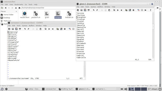162x91 pixels.
Task: Click Help question mark in given GVIM toolbar
Action: click(150, 10)
